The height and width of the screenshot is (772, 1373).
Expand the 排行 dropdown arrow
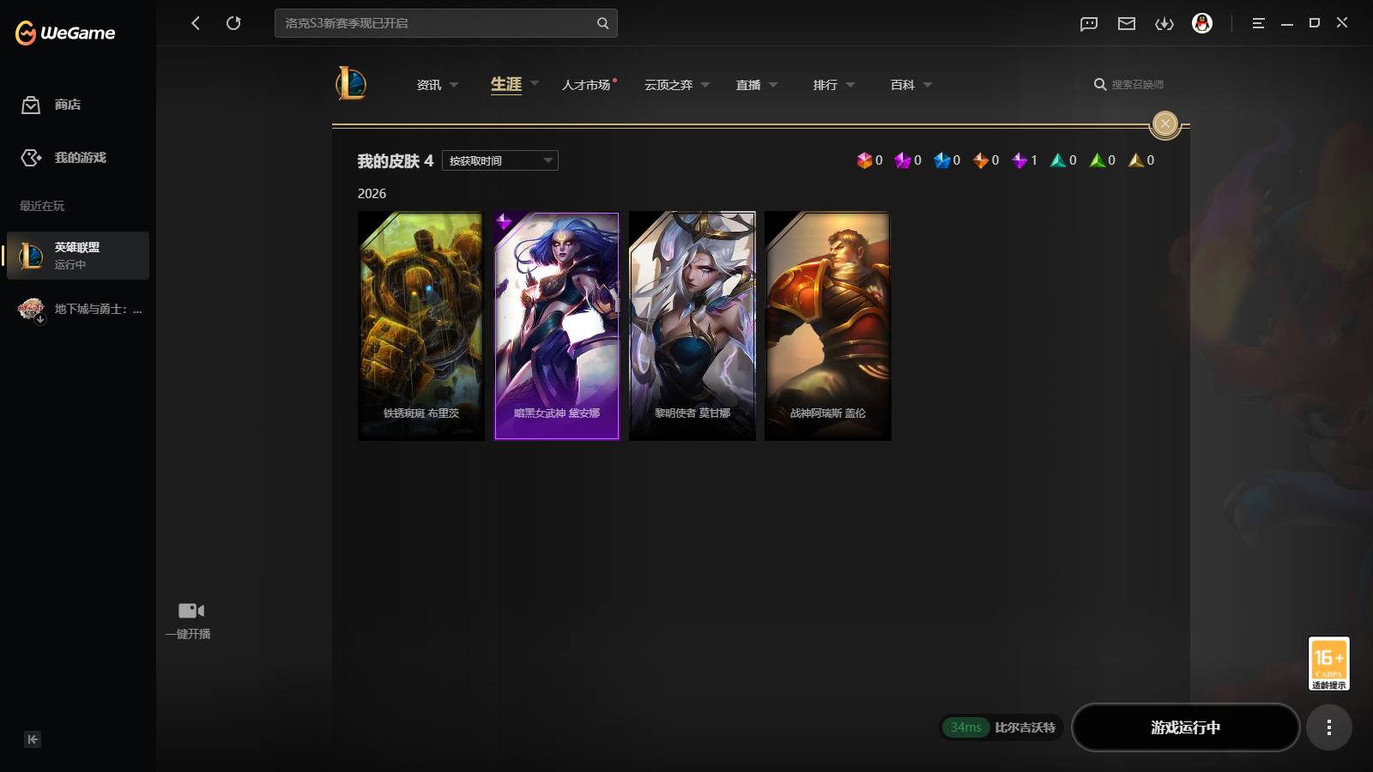pos(850,85)
